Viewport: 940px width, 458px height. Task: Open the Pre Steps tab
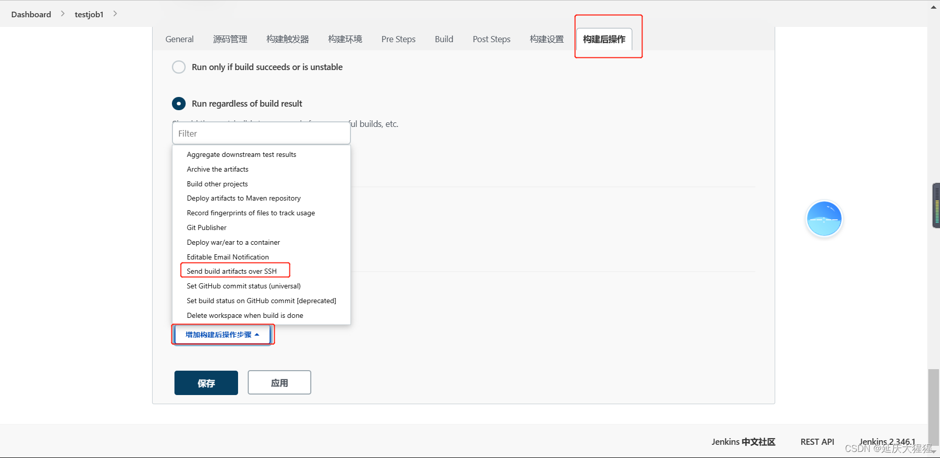[x=398, y=39]
